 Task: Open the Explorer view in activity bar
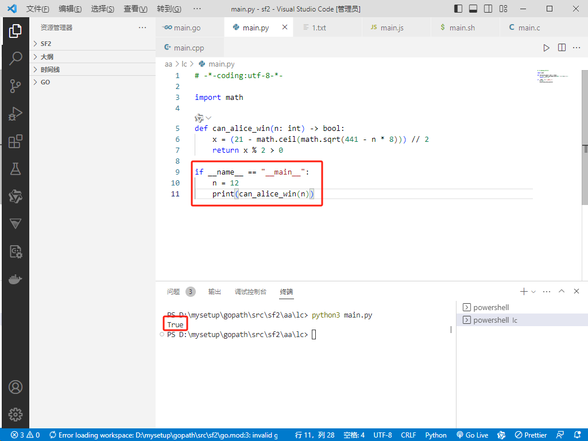coord(16,31)
